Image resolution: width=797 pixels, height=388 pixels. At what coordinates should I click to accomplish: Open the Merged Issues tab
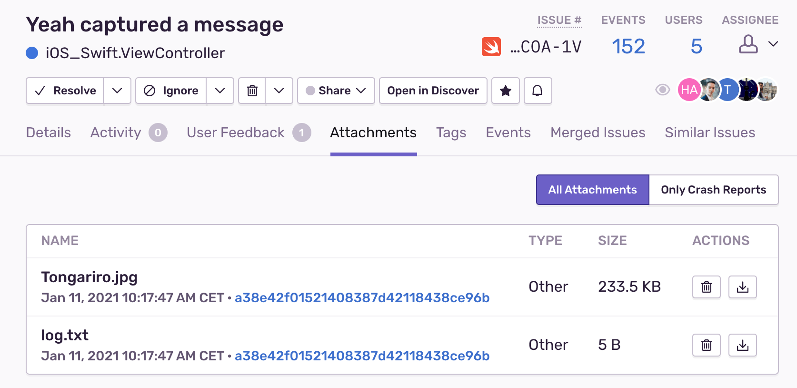(x=598, y=133)
